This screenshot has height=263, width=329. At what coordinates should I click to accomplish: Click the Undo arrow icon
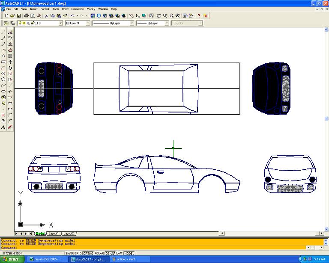click(x=72, y=15)
